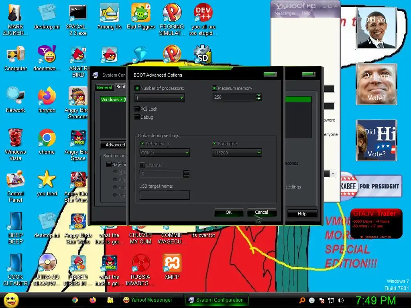Increase the Maximum memory spinner value

(258, 95)
